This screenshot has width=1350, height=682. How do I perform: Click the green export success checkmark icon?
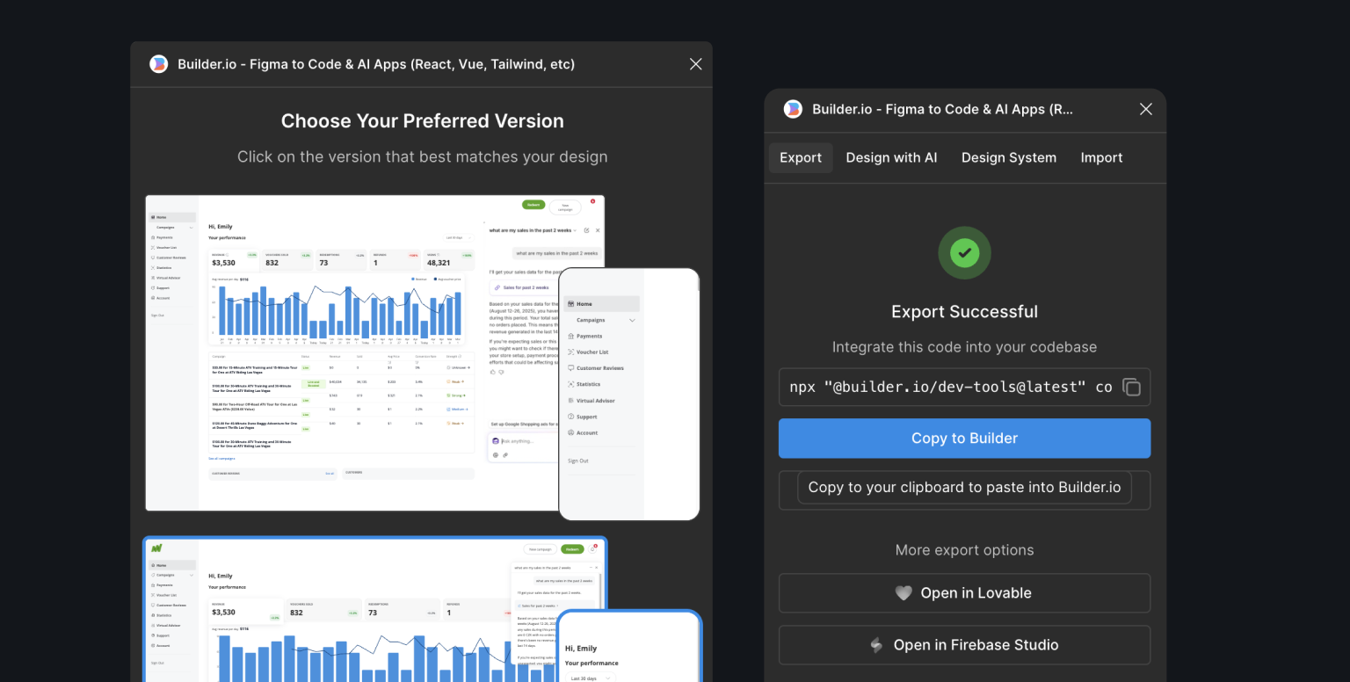[964, 253]
